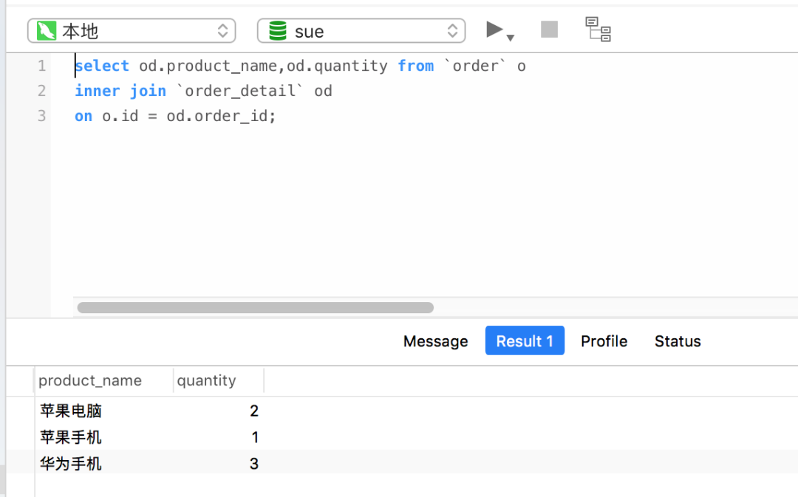The height and width of the screenshot is (497, 798).
Task: Run the SQL query with the play icon
Action: [x=492, y=30]
